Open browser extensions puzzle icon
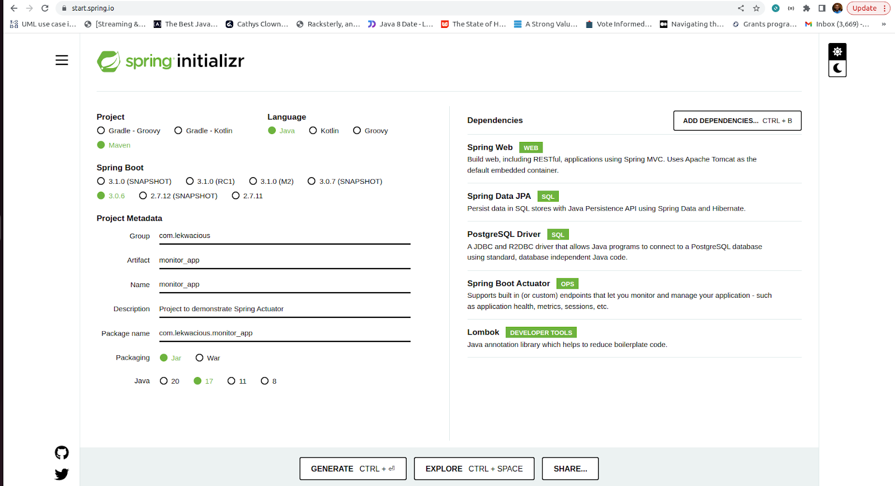Viewport: 895px width, 486px height. [806, 8]
